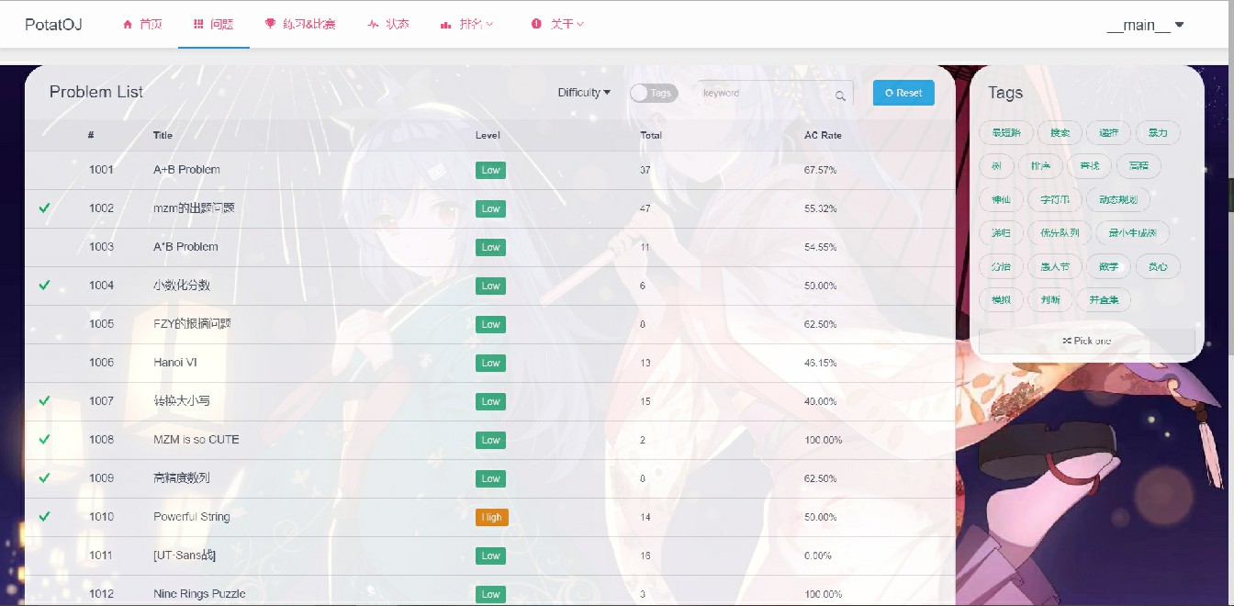Click the green checkmark on row 1004
Screen dimensions: 1234x606
(44, 286)
